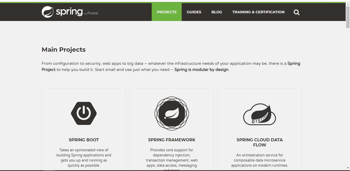Open the search magnifier icon
This screenshot has width=350, height=171.
click(296, 12)
